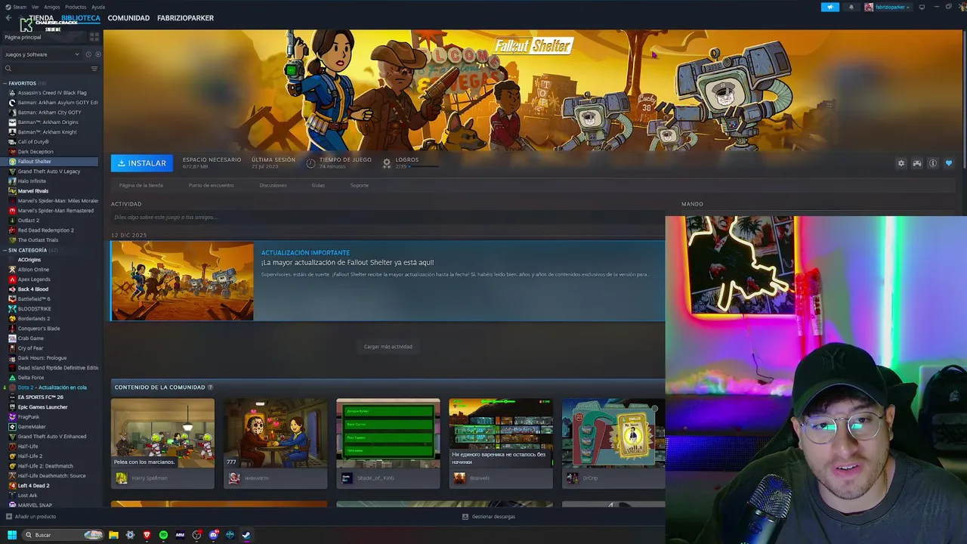Open Guías link
Viewport: 967px width, 544px height.
(318, 185)
